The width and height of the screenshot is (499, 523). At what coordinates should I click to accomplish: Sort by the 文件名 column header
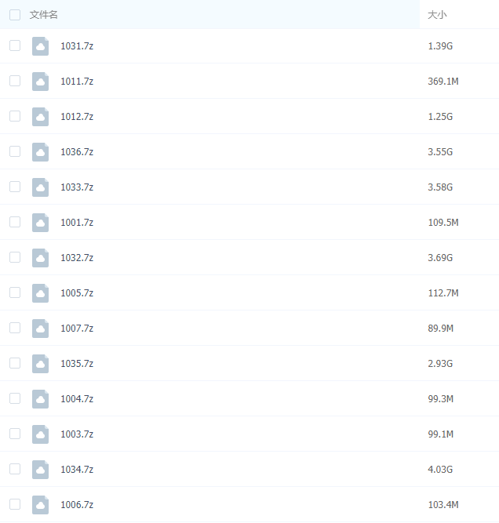tap(44, 15)
